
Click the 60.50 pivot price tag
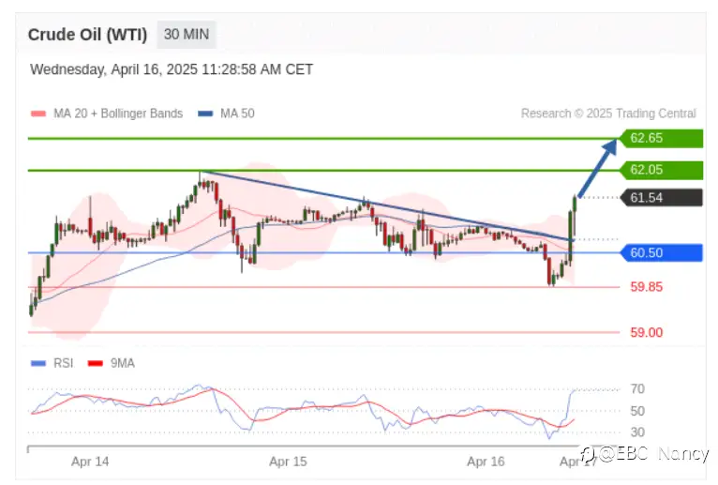661,253
